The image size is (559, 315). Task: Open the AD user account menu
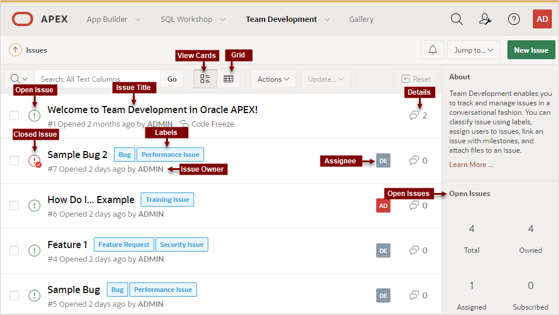click(542, 19)
